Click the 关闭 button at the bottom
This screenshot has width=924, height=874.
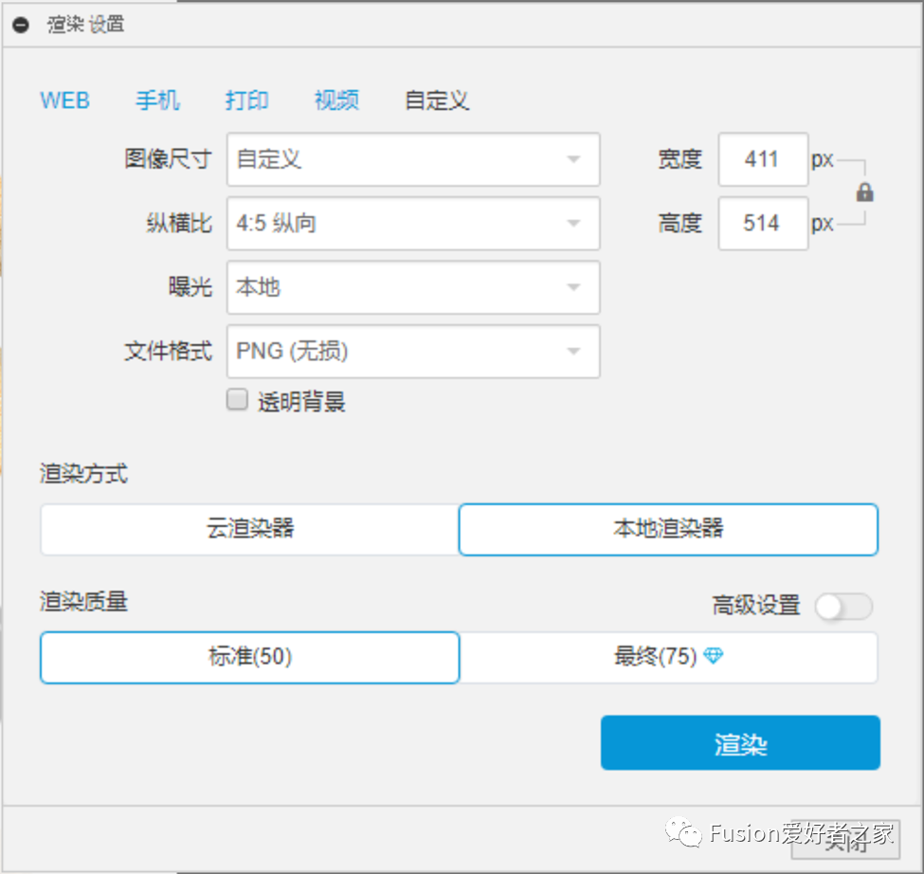845,839
